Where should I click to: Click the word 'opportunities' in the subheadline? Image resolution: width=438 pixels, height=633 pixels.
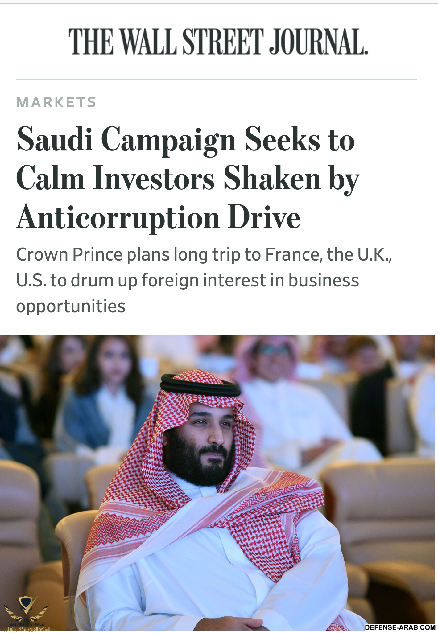[71, 307]
